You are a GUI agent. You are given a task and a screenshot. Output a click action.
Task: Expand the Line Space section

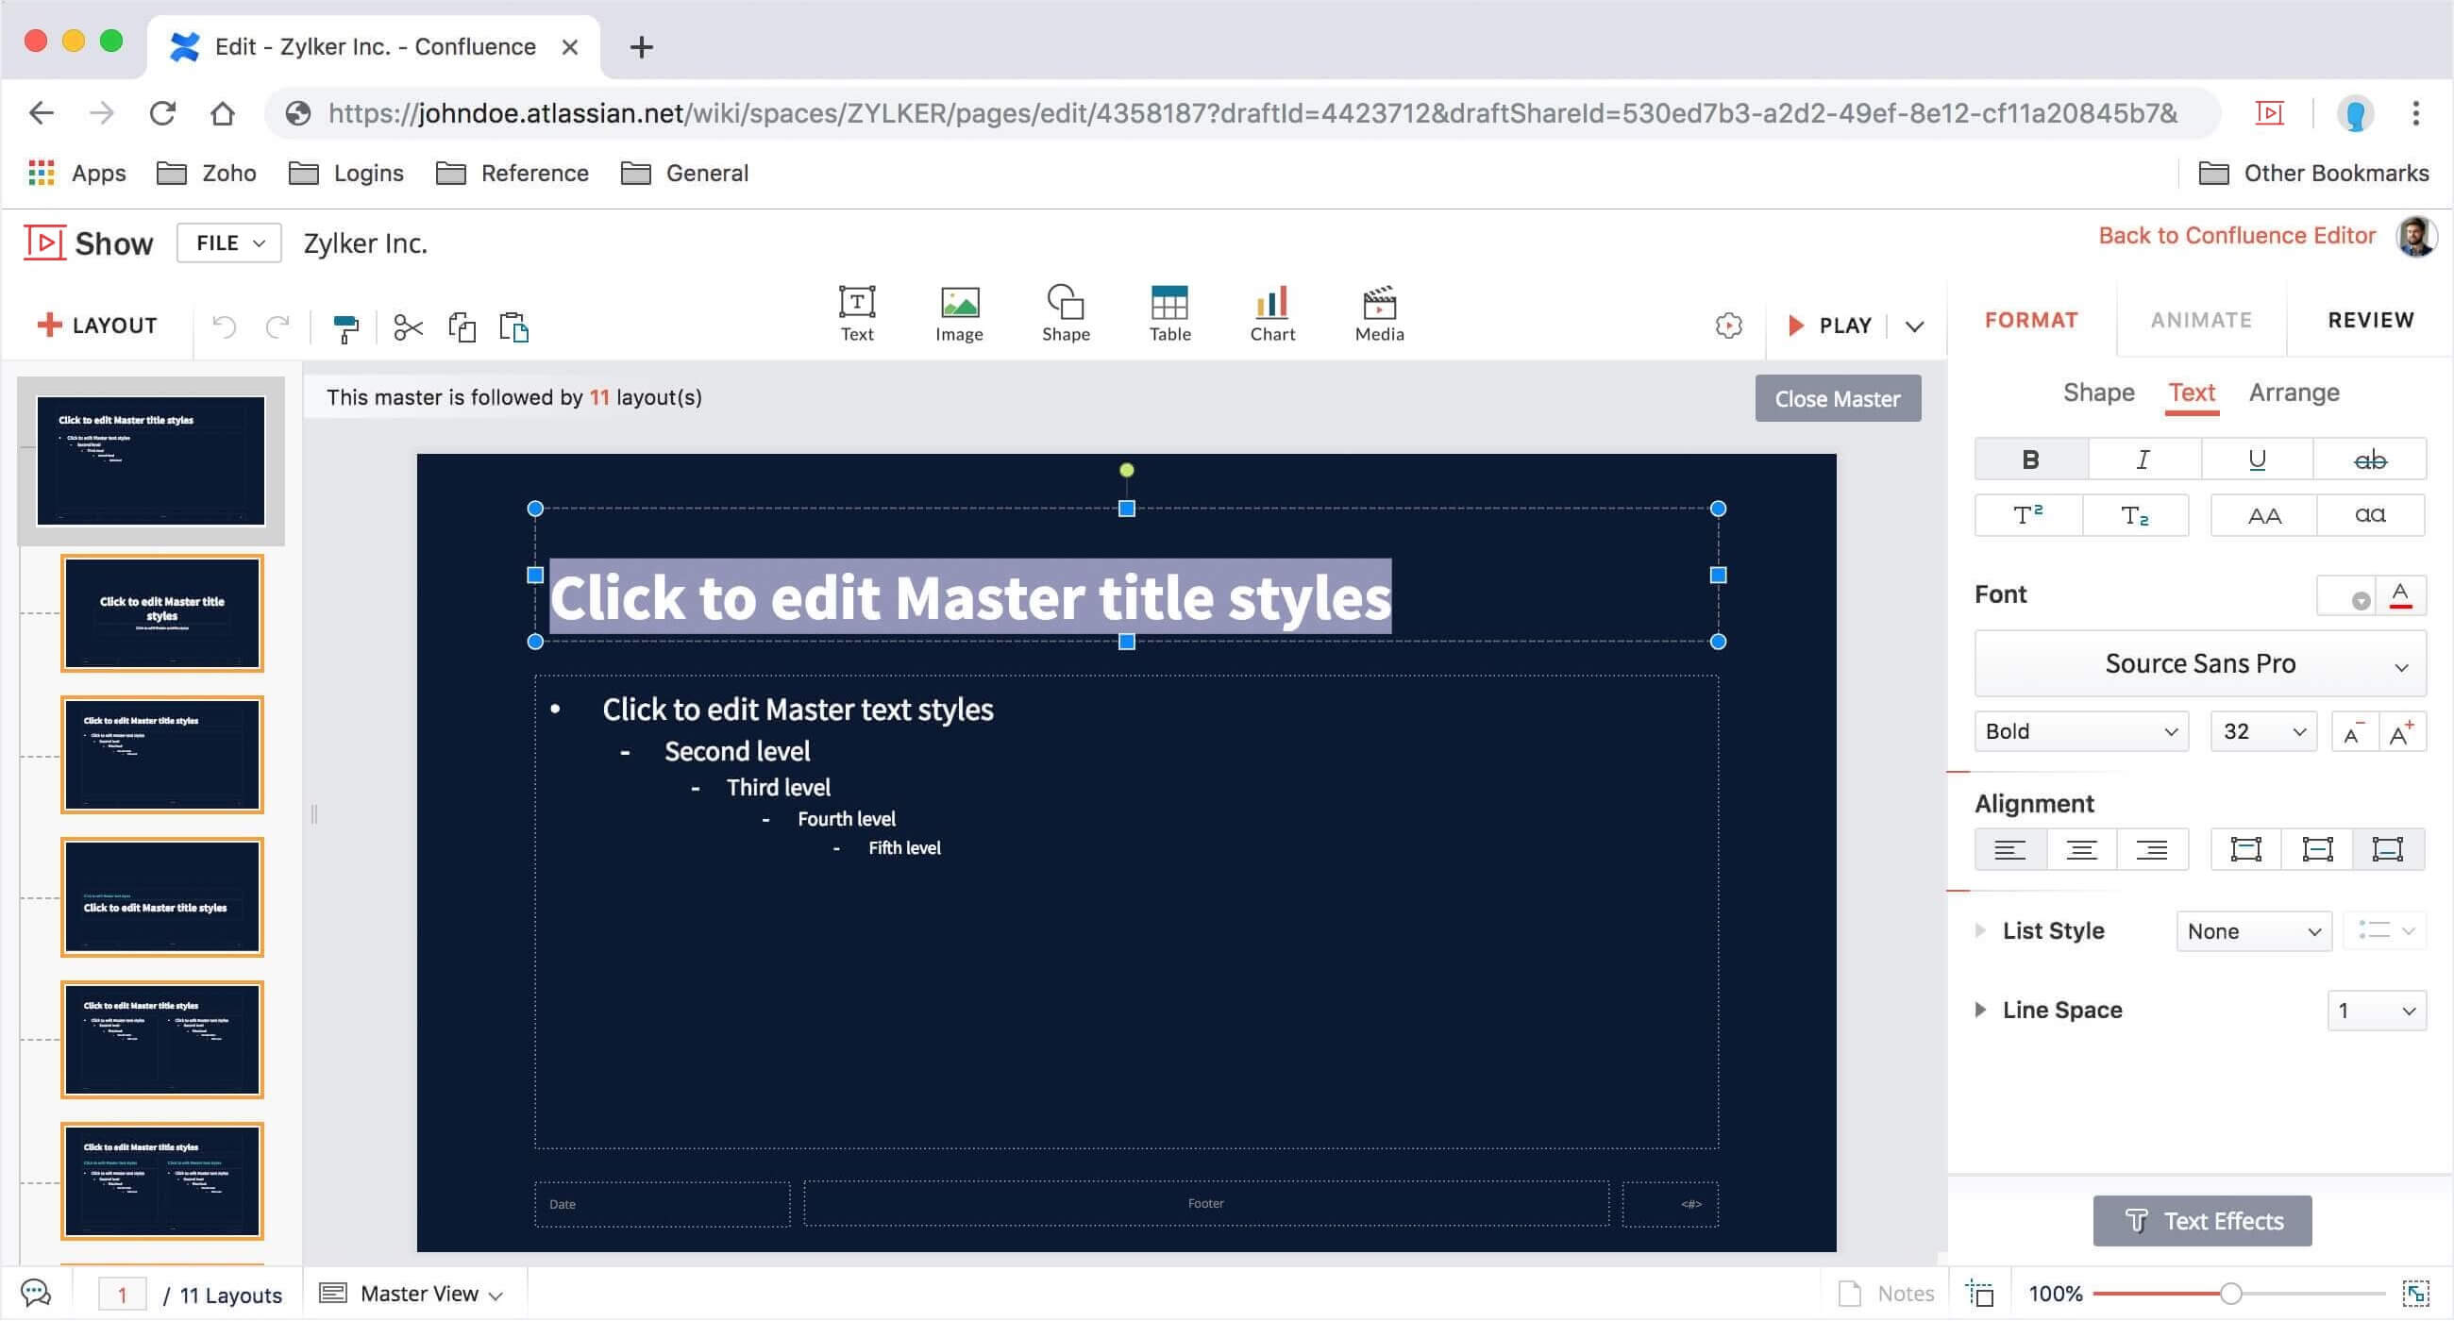1980,1011
